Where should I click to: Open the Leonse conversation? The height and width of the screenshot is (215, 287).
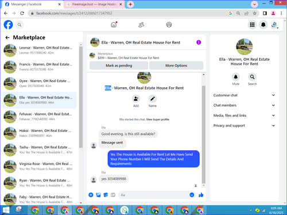point(40,50)
